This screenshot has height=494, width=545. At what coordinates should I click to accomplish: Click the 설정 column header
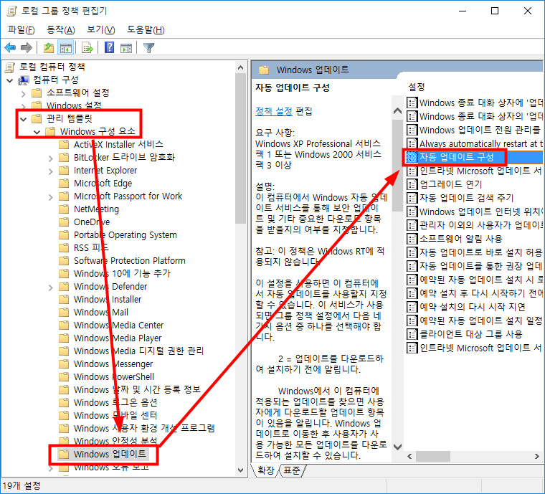point(417,86)
